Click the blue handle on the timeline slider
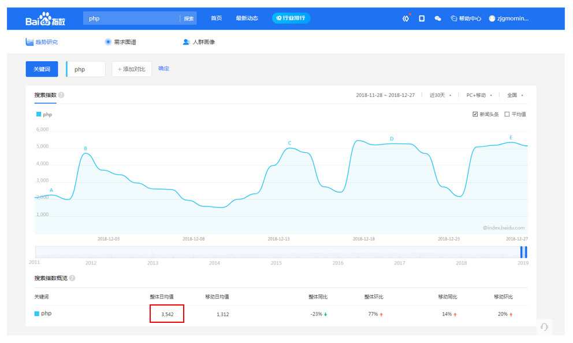 pos(523,252)
